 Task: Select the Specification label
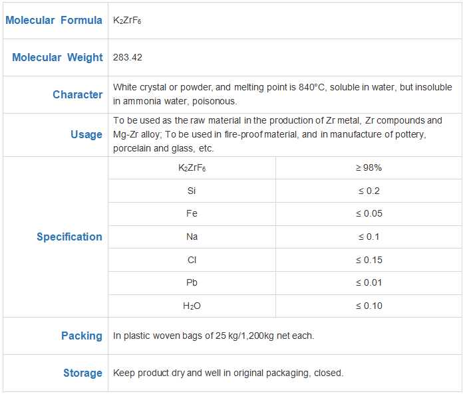point(69,237)
